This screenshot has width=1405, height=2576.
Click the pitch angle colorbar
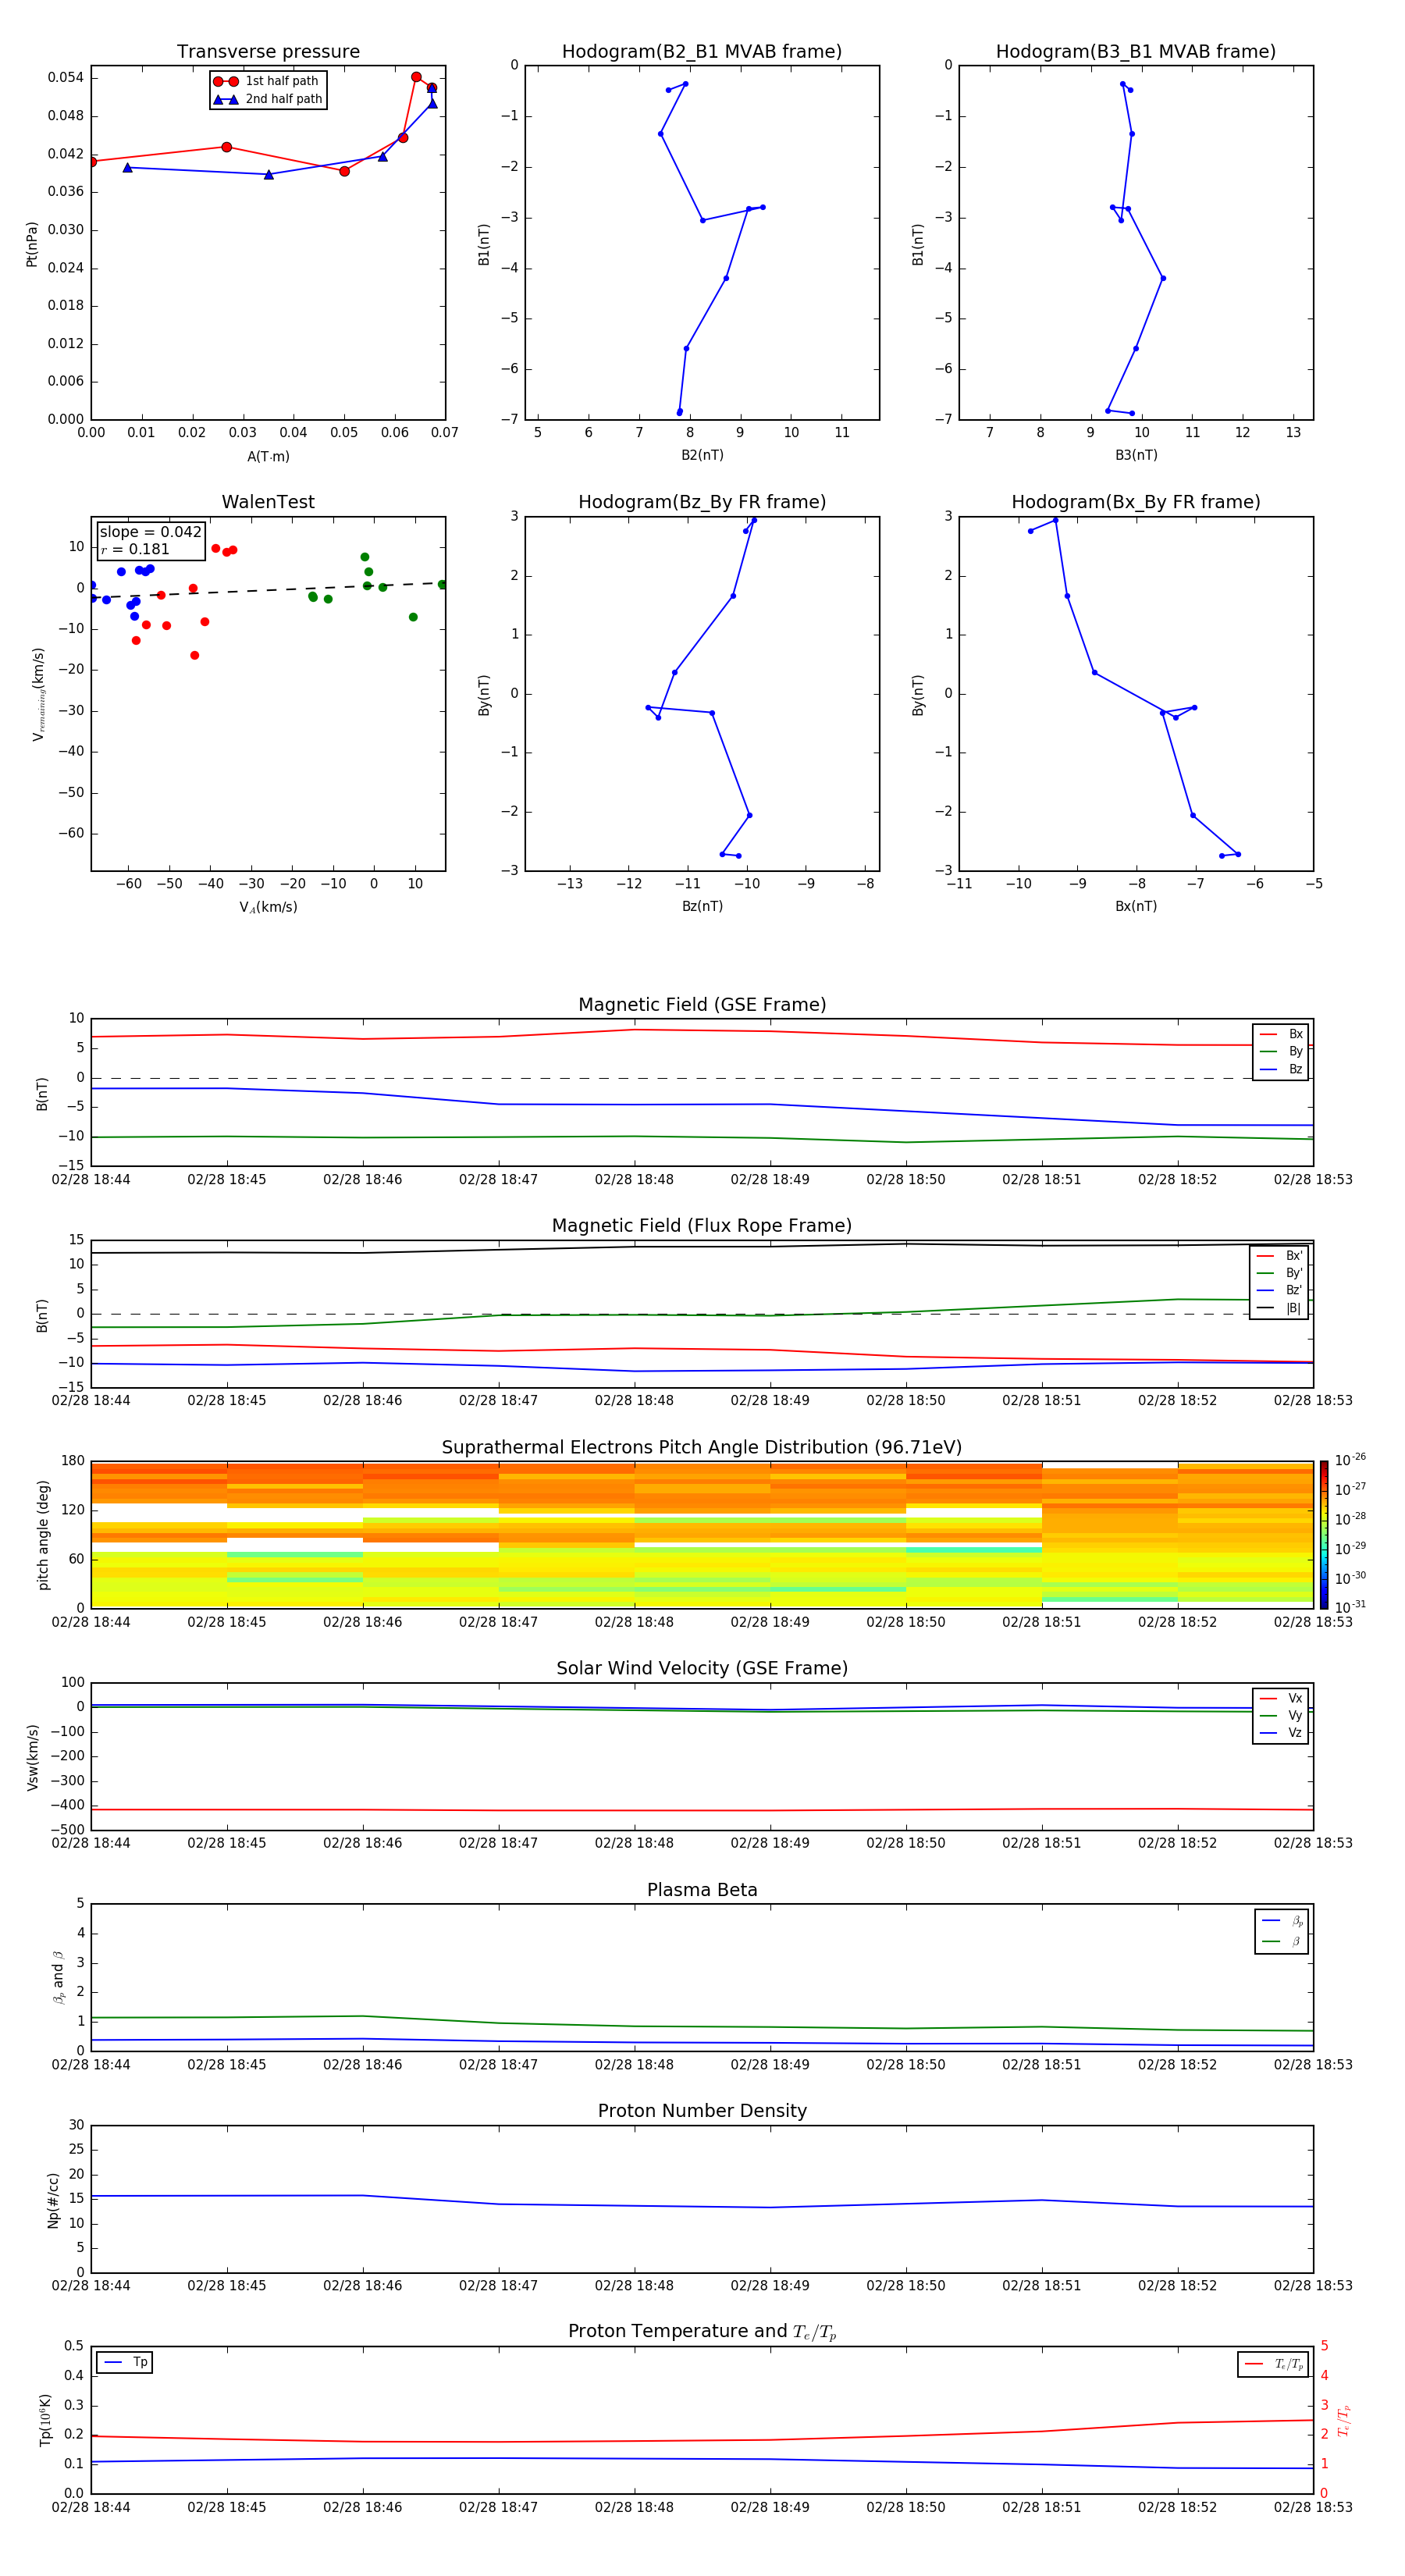point(1323,1534)
